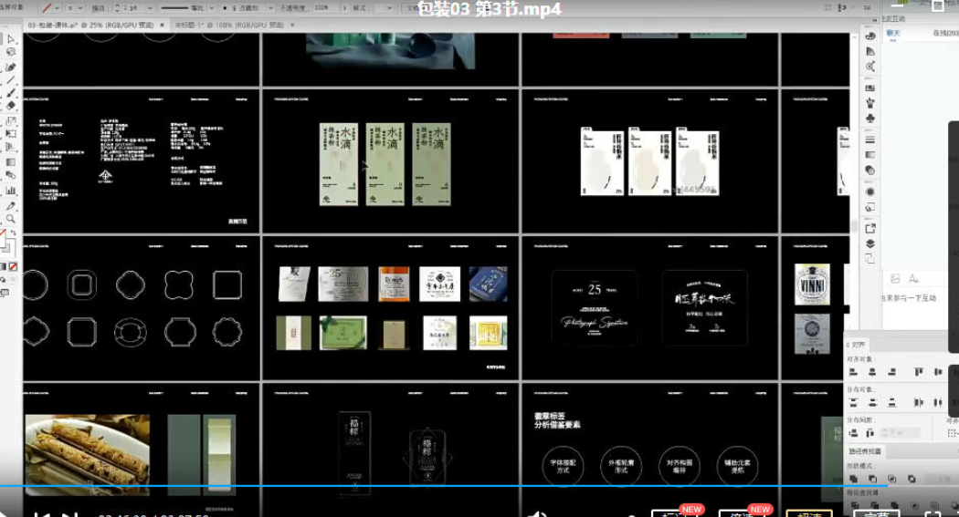Click artboard with three white rice bags
Viewport: 959px width, 517px height.
tap(649, 161)
